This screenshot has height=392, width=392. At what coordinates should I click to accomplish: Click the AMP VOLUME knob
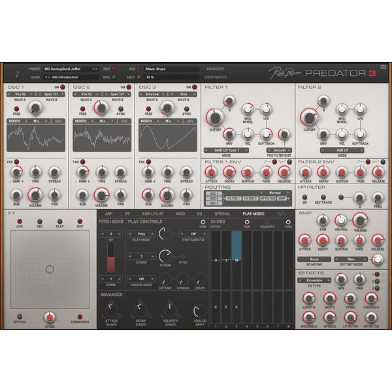[x=360, y=220]
